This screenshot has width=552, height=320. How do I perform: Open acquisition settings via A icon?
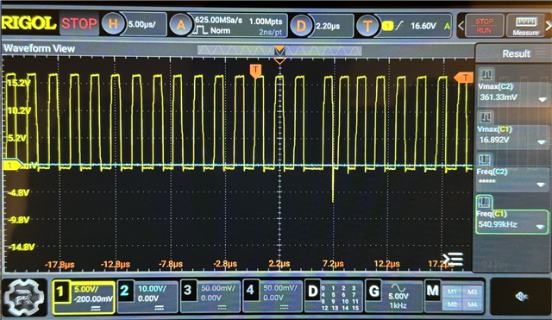click(181, 25)
